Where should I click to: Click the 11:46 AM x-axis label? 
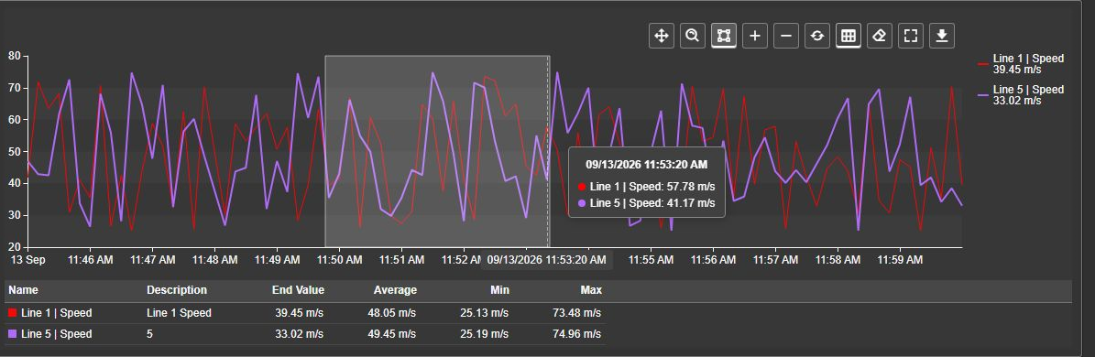pyautogui.click(x=90, y=260)
